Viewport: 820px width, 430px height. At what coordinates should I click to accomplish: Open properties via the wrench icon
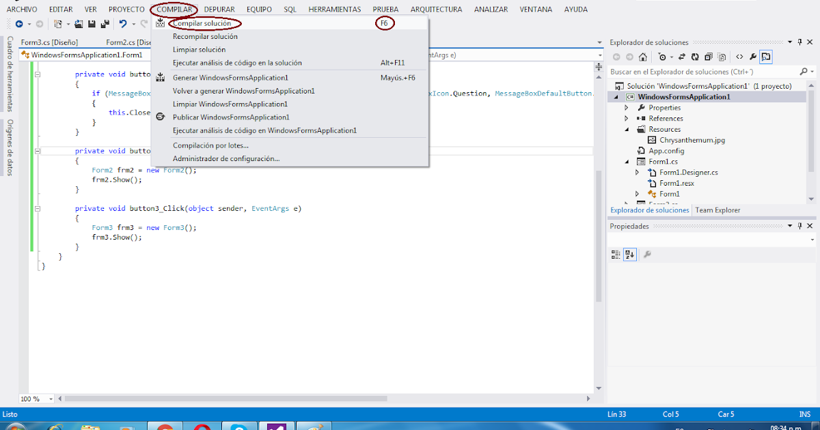753,57
